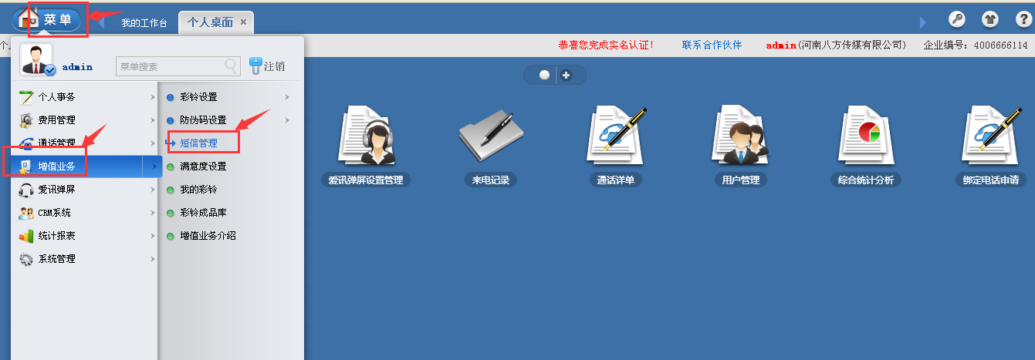This screenshot has height=360, width=1035.
Task: Log out using 注销 button
Action: 267,66
